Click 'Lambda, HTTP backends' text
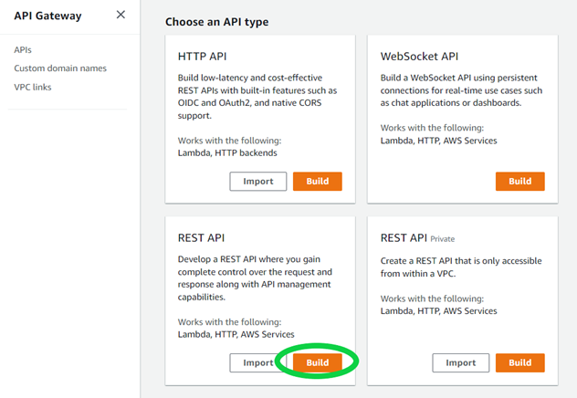 227,152
